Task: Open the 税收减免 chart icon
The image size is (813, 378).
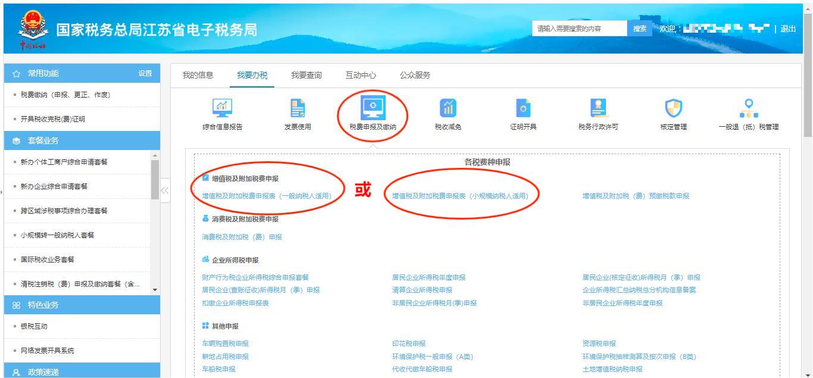Action: [448, 108]
